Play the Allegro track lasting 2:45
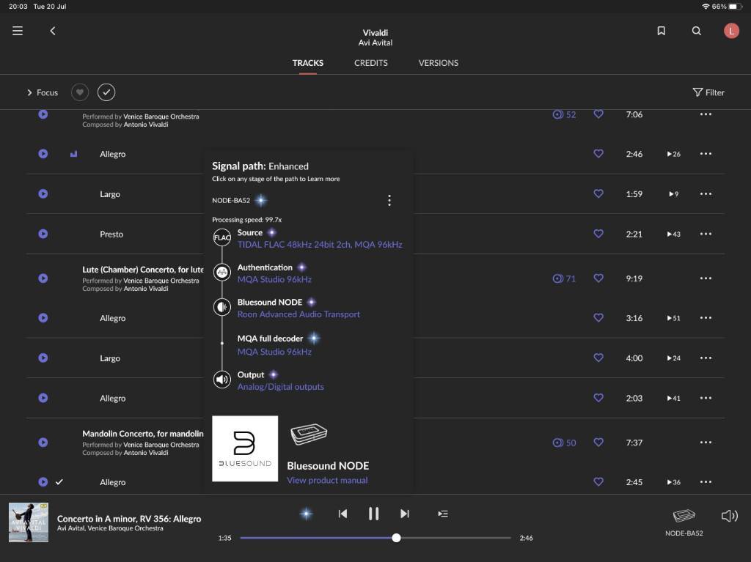This screenshot has width=751, height=562. click(43, 482)
